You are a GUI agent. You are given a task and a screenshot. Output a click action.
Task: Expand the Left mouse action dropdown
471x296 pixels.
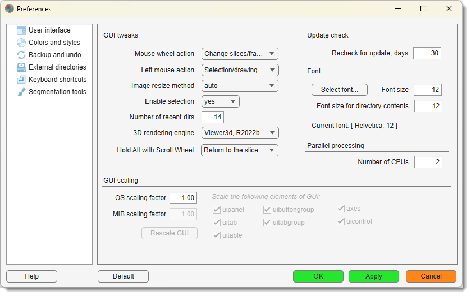click(x=240, y=70)
